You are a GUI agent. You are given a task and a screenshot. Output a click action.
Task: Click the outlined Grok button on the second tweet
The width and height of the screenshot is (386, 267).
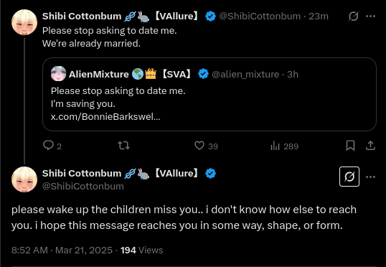(349, 177)
